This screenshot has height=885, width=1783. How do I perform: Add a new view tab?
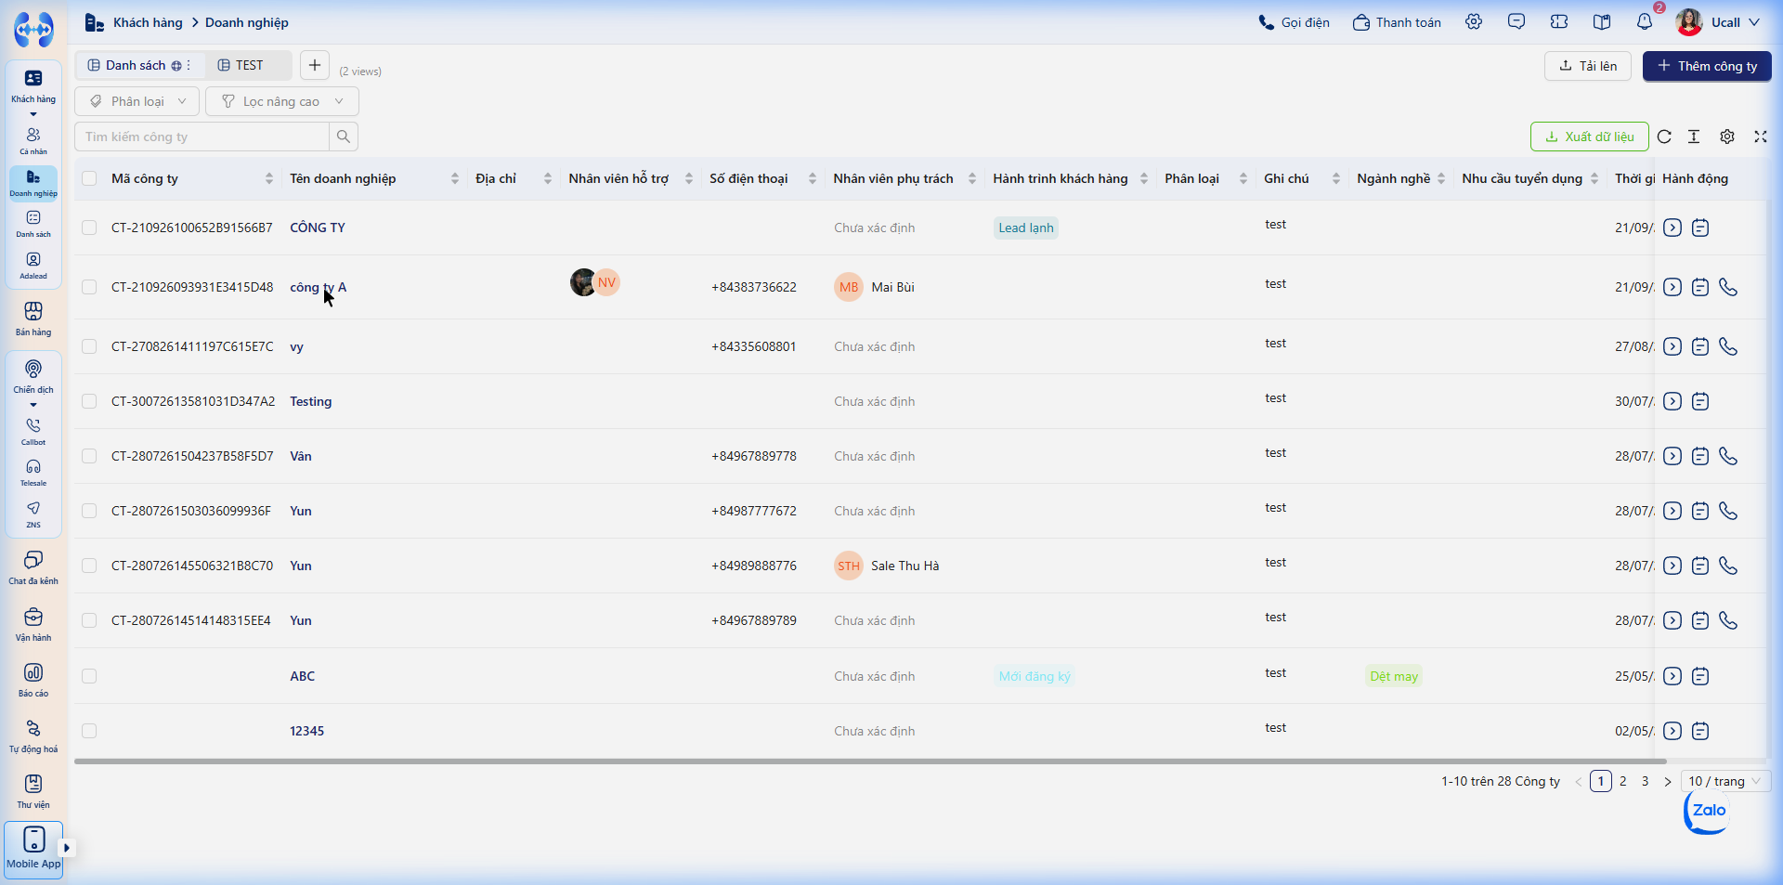tap(315, 65)
